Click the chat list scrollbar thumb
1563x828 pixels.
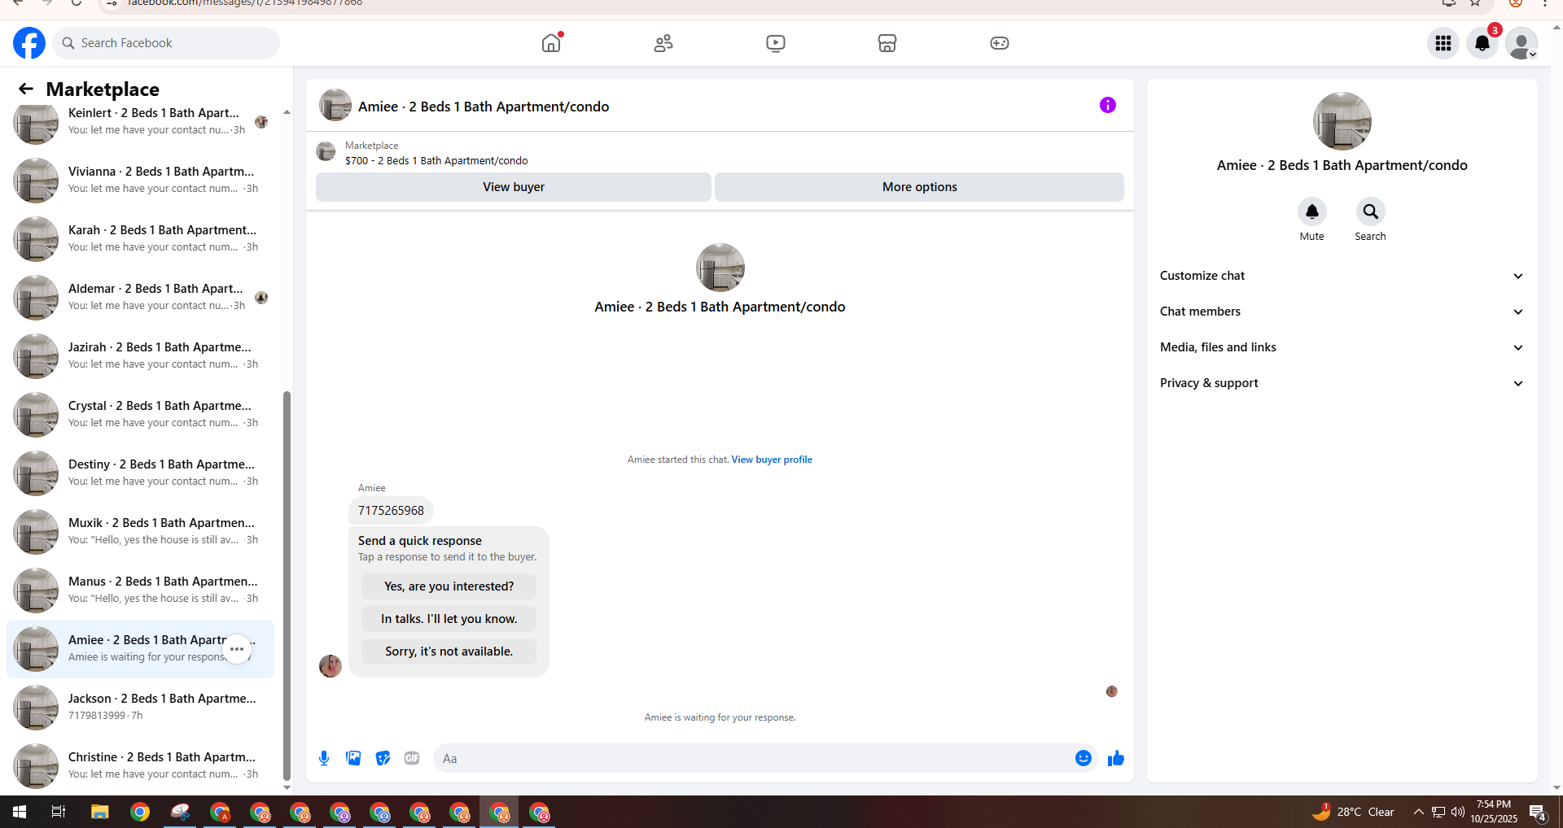[x=287, y=586]
